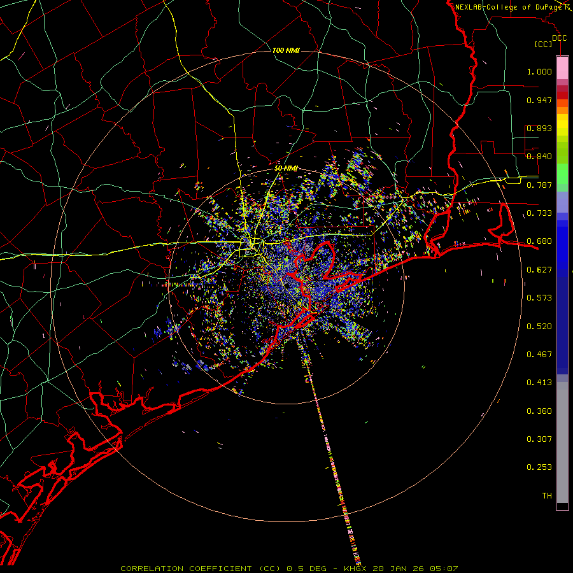
Task: Pick the red color band below 1.000
Action: [562, 95]
